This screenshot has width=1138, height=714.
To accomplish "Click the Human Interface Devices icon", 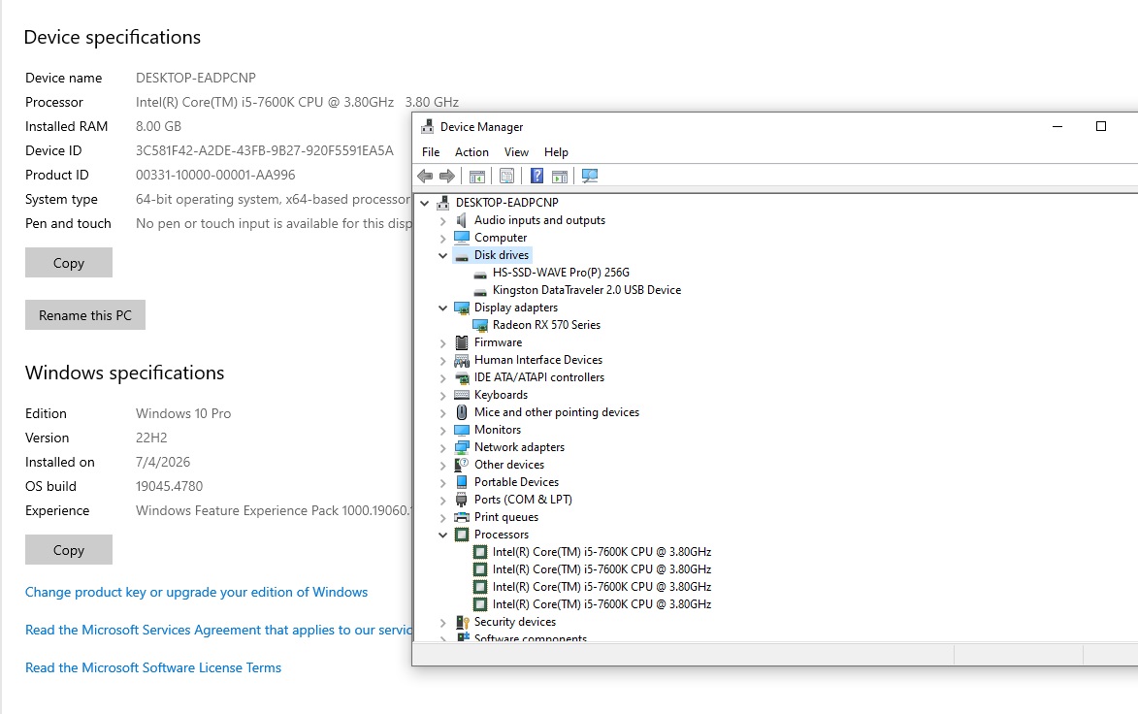I will coord(462,360).
